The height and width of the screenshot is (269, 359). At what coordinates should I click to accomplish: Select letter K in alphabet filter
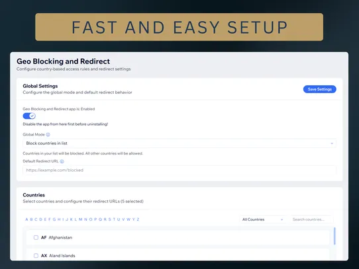[72, 219]
